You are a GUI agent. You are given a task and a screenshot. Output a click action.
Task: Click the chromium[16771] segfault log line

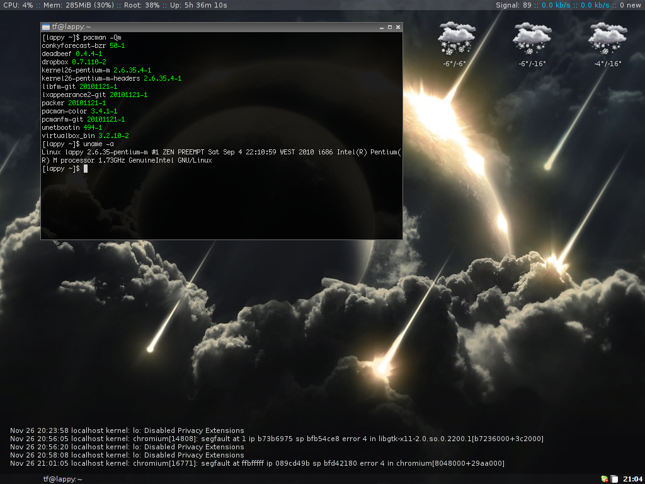click(x=257, y=463)
